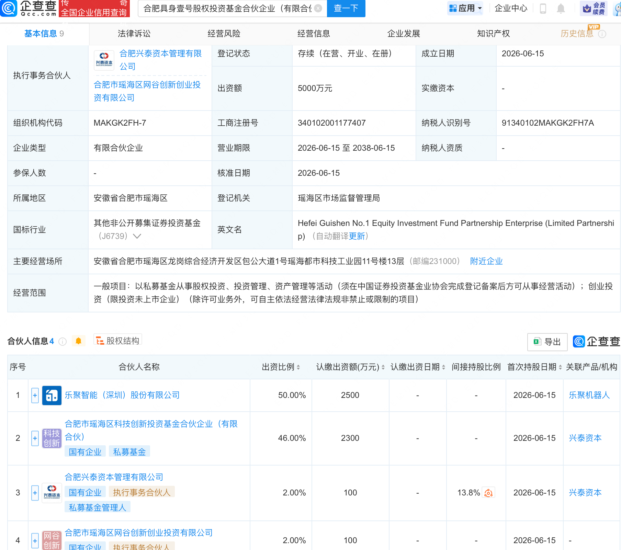The height and width of the screenshot is (550, 621).
Task: Switch to 经营信息 tab
Action: 314,34
